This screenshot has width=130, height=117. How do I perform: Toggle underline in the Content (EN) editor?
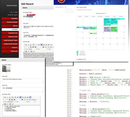[31, 45]
